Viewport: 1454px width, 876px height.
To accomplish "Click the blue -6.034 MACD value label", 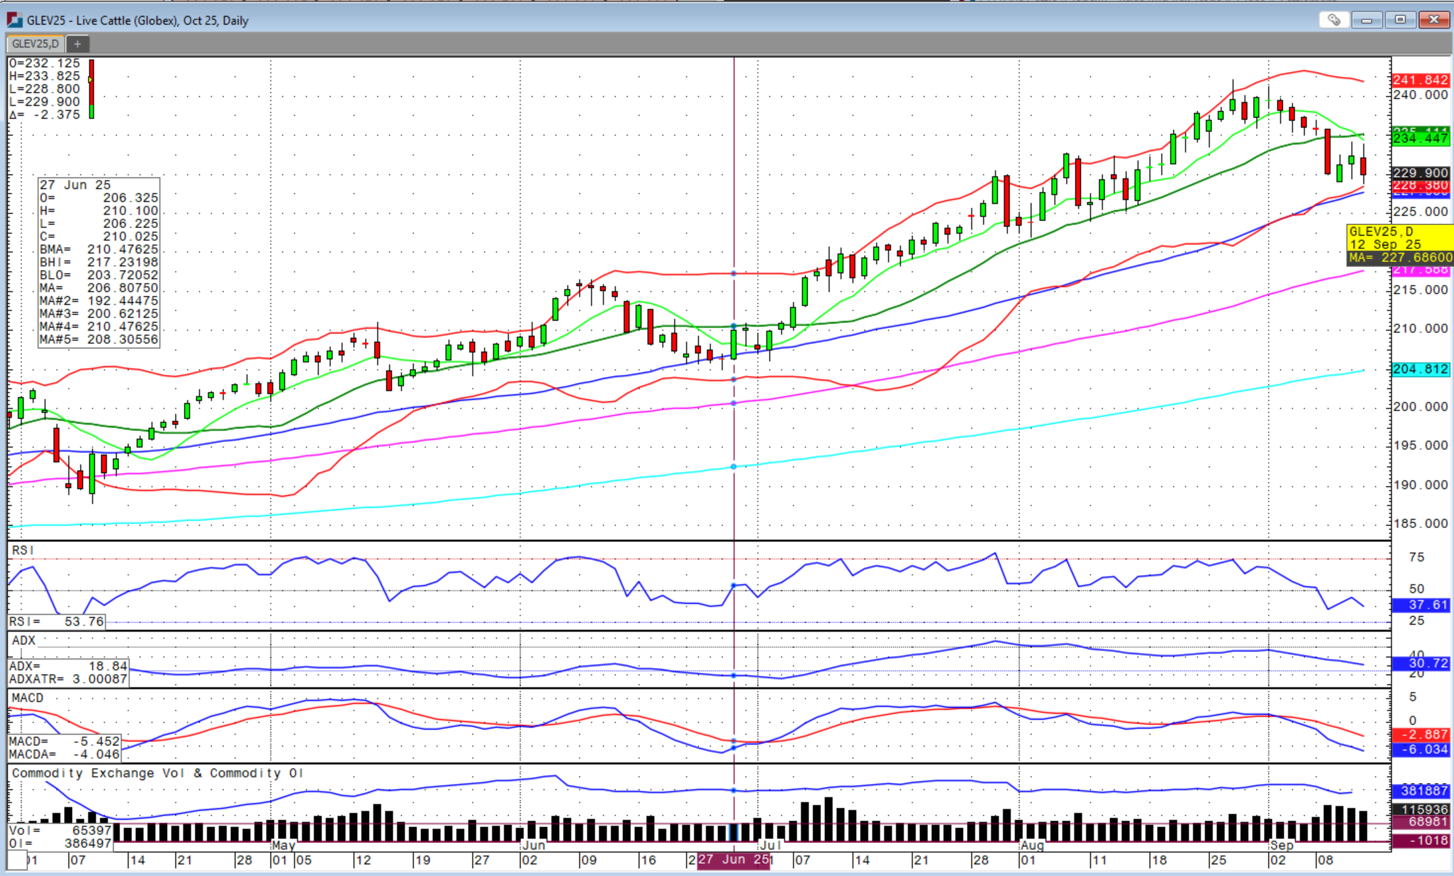I will (1420, 750).
